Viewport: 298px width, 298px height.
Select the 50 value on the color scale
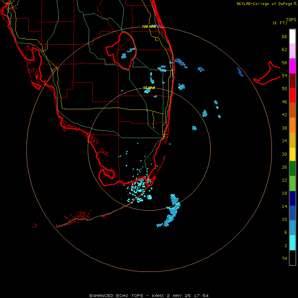click(284, 89)
